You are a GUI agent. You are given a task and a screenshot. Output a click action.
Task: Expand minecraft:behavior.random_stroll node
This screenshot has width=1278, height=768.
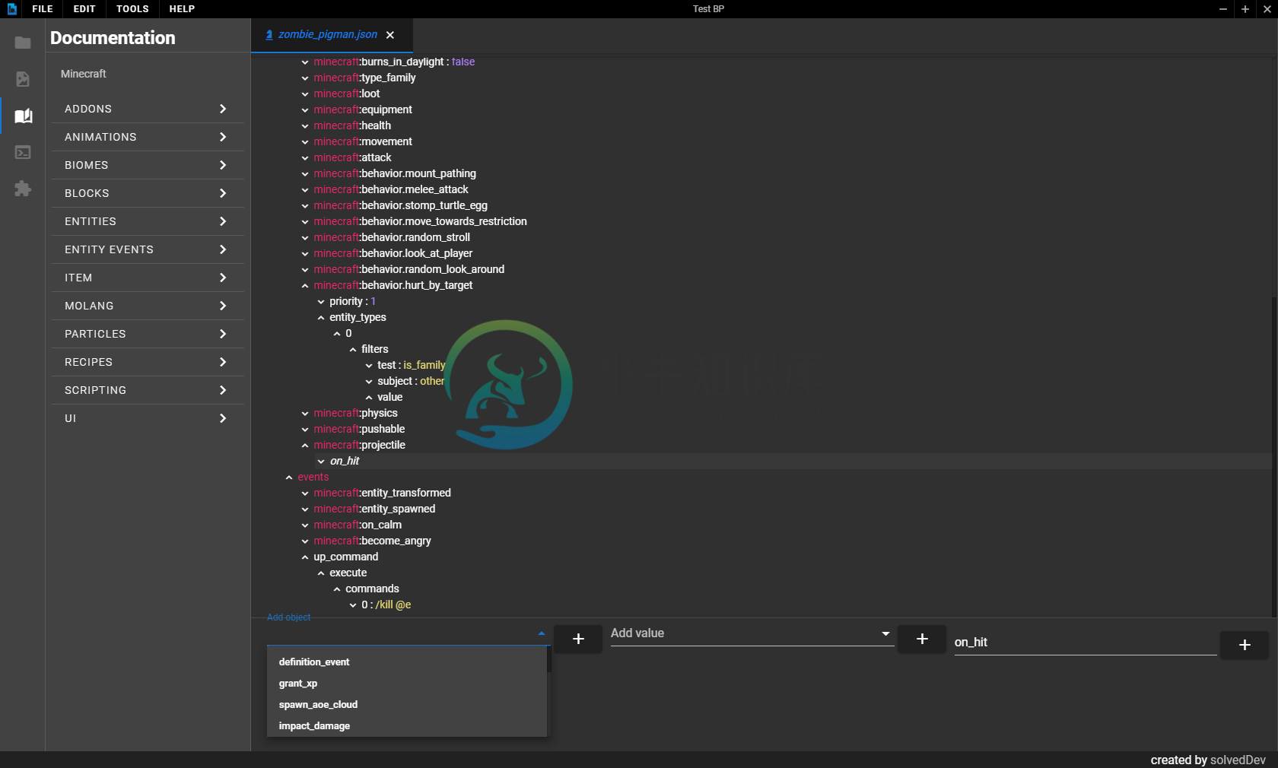pos(305,238)
